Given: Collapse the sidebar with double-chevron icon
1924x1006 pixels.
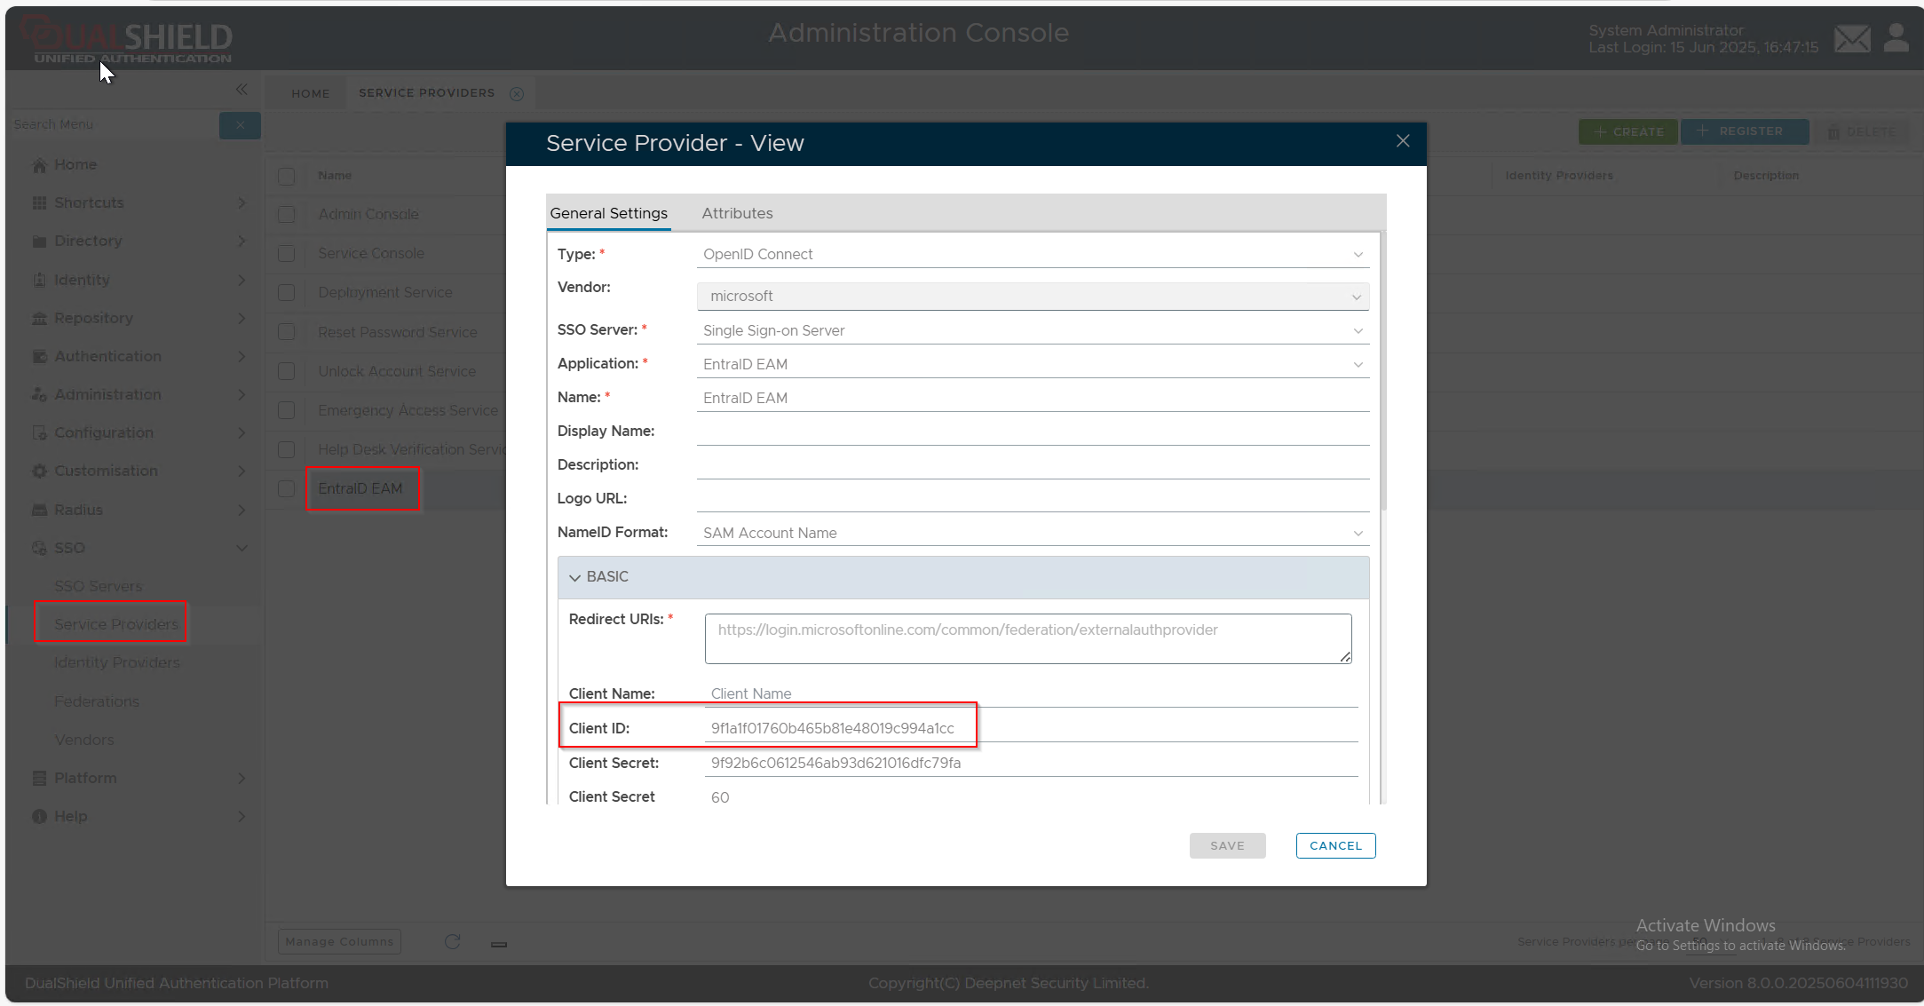Looking at the screenshot, I should pyautogui.click(x=241, y=90).
